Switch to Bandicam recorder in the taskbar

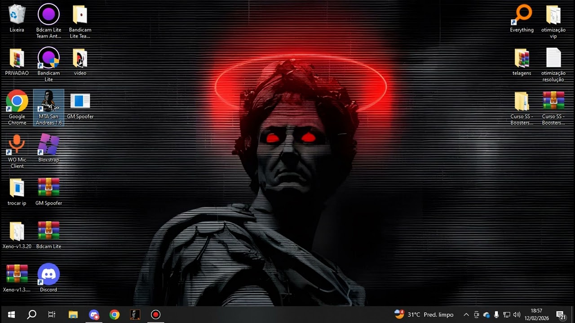point(156,314)
